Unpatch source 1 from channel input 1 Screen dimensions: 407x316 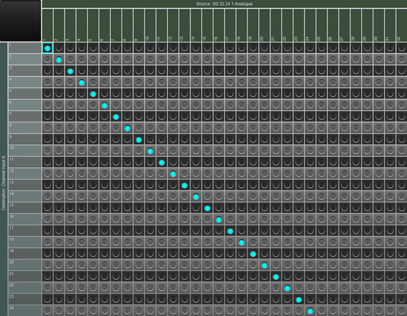point(47,48)
